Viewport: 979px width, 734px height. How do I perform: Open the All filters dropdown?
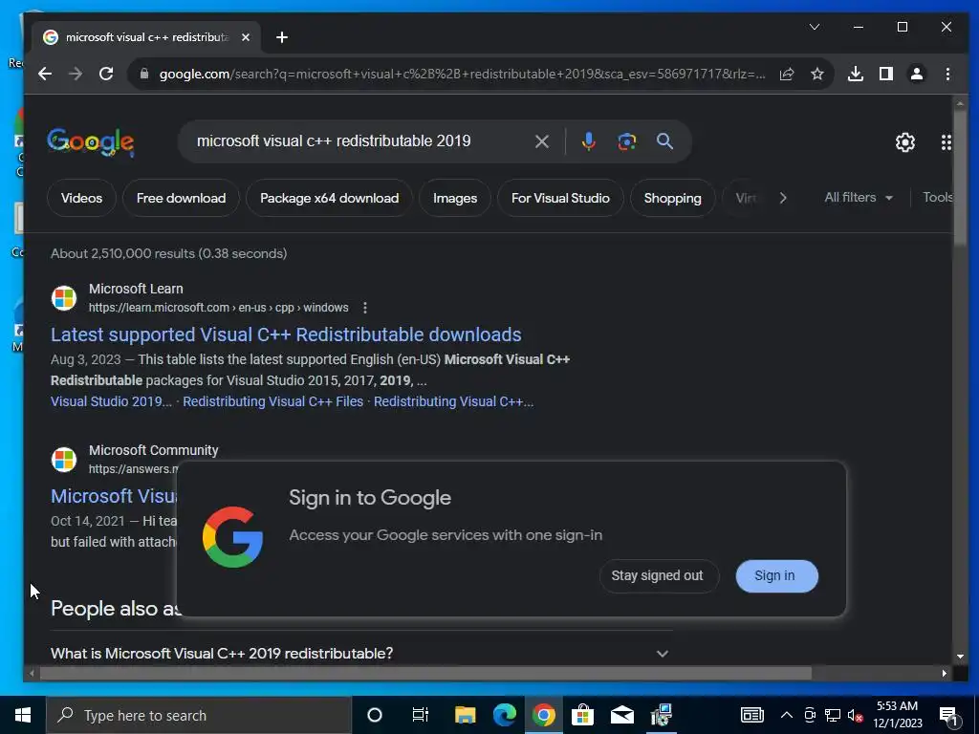pos(859,197)
